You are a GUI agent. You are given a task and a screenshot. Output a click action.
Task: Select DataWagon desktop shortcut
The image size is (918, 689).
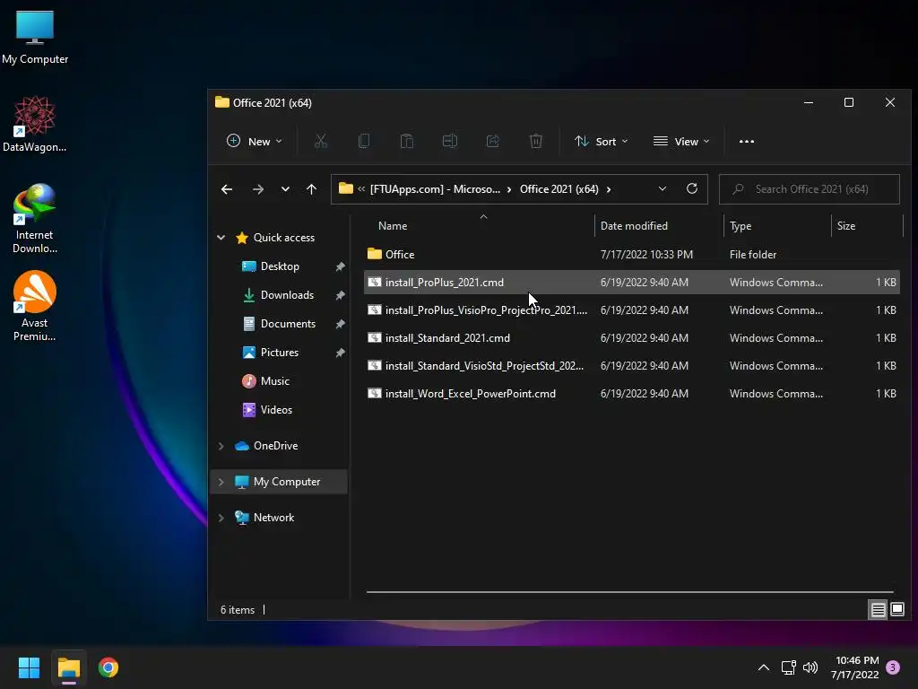point(35,124)
